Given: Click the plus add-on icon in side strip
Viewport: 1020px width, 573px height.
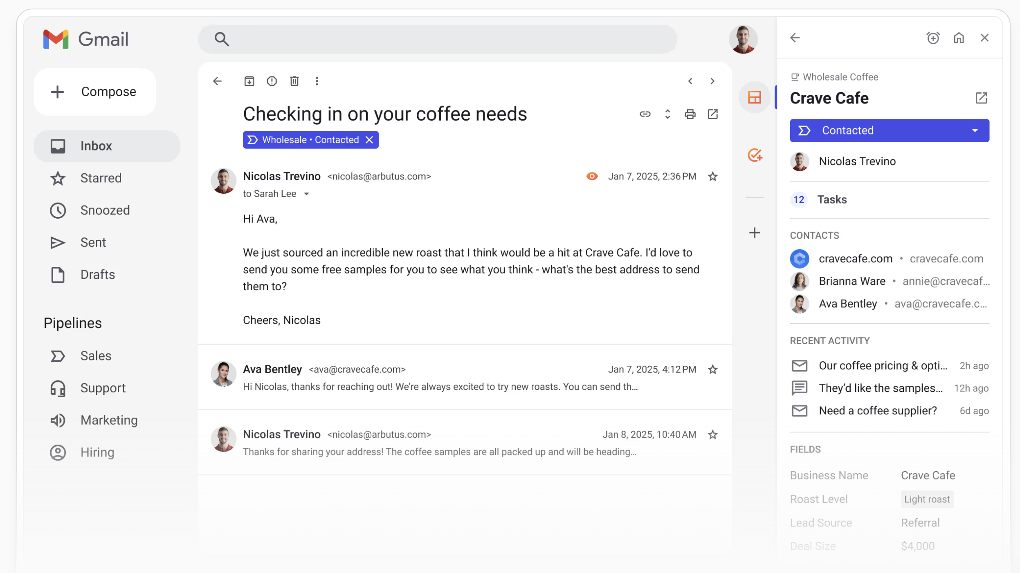Looking at the screenshot, I should point(754,233).
